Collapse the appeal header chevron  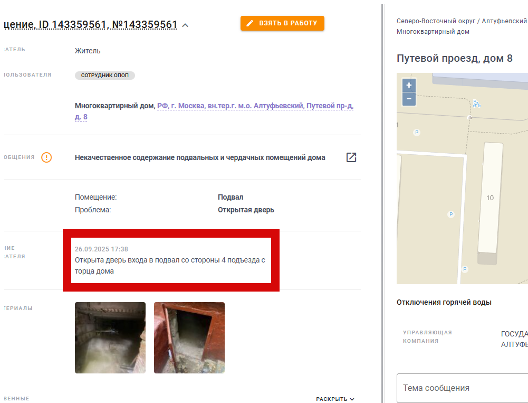pyautogui.click(x=185, y=25)
